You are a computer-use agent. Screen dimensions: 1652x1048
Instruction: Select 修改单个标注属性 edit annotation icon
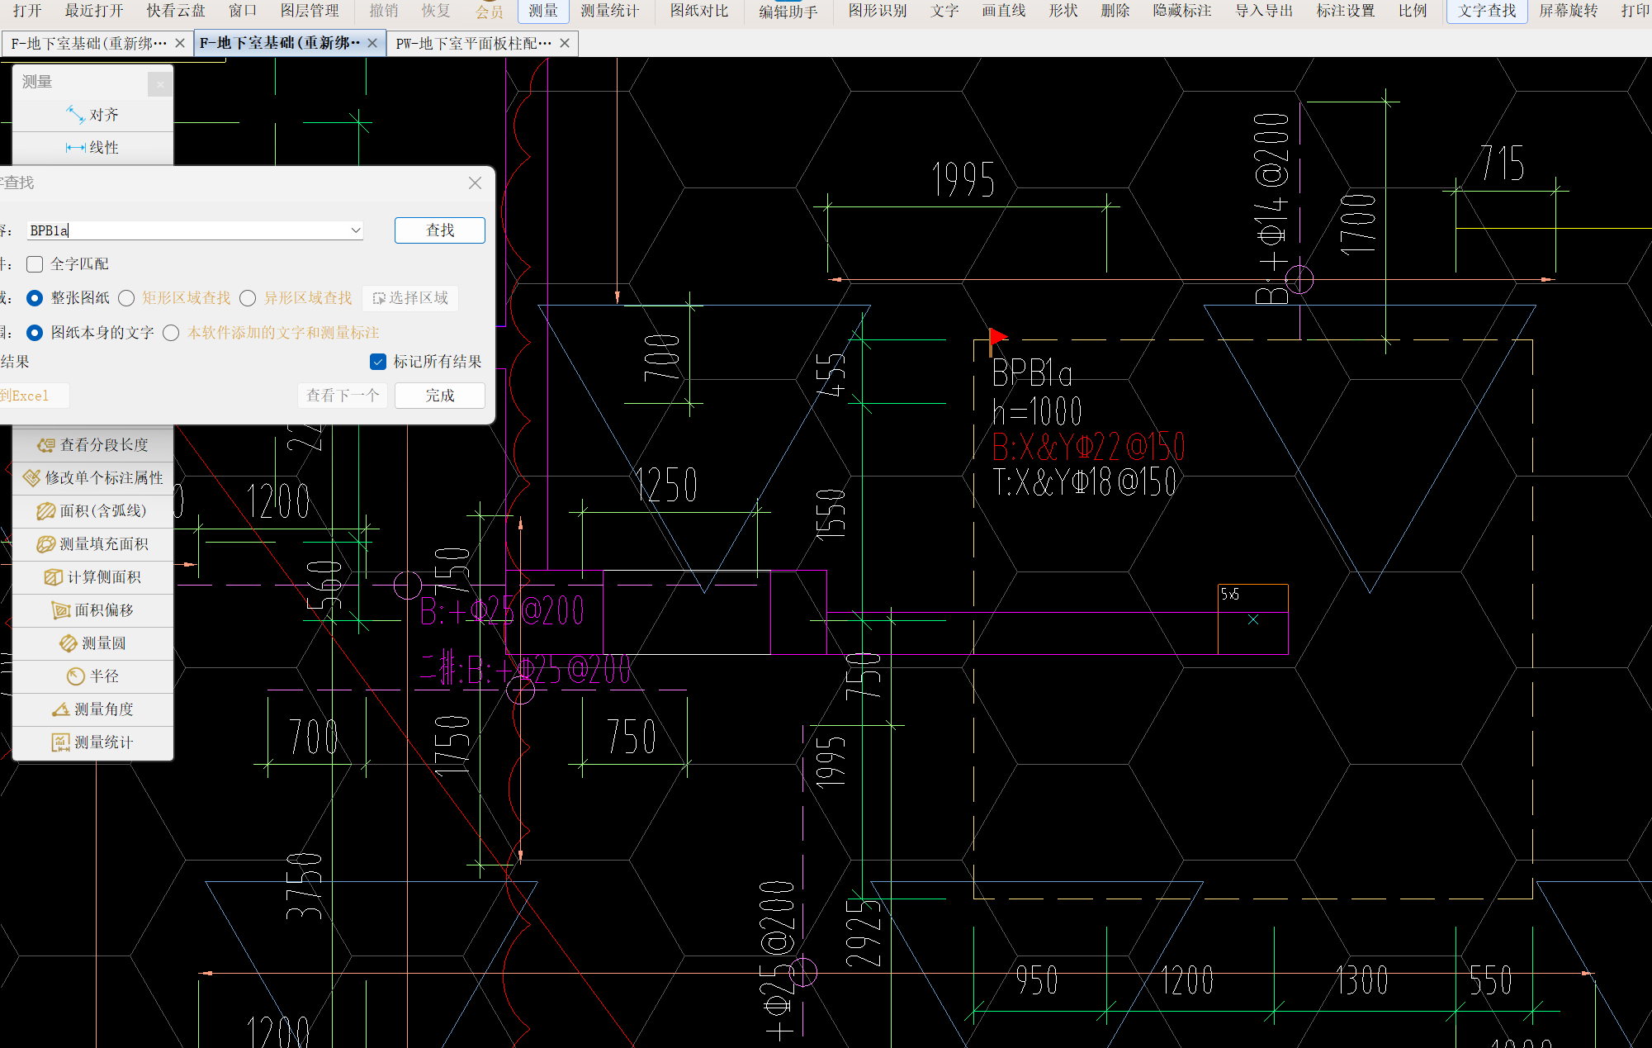(x=31, y=478)
